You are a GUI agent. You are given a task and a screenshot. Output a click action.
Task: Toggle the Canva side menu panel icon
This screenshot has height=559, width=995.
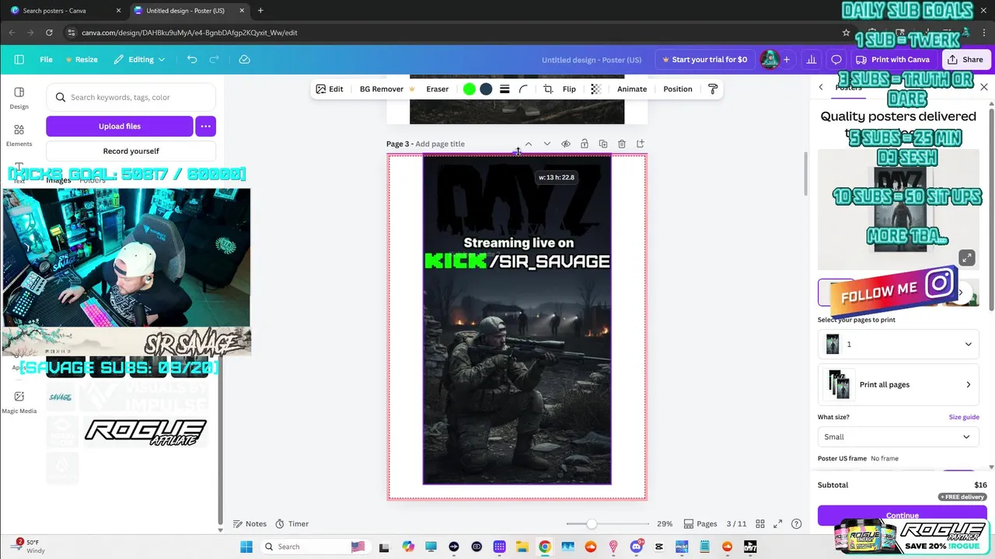(19, 59)
